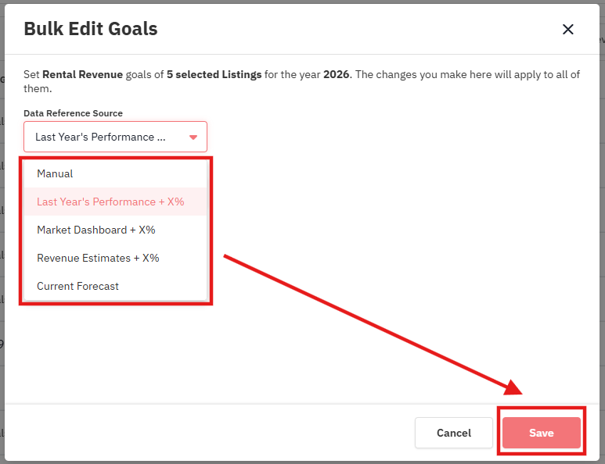Click the red dropdown arrow caret
The width and height of the screenshot is (605, 464).
click(x=193, y=137)
